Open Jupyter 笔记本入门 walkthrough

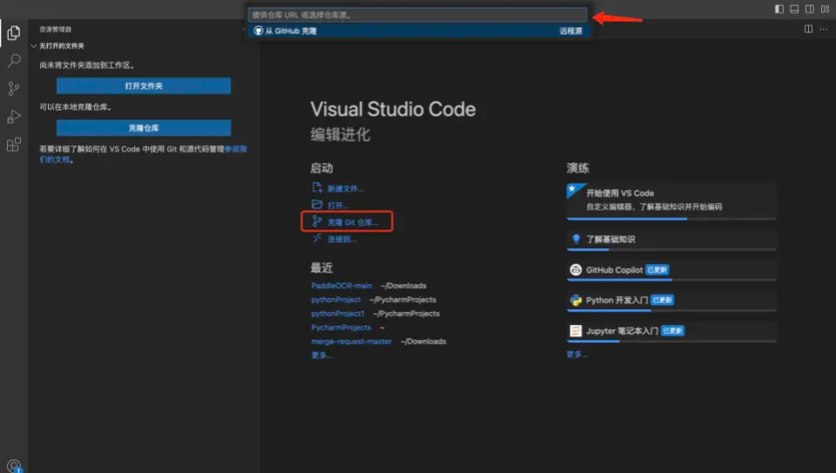pyautogui.click(x=671, y=331)
